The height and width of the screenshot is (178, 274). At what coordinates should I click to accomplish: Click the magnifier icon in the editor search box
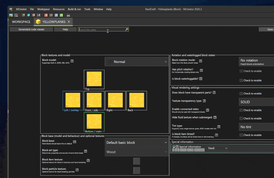(127, 29)
